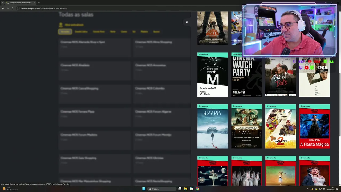Close the coming-soon movies overlay panel
Viewport: 341px width, 192px height.
pos(187,22)
